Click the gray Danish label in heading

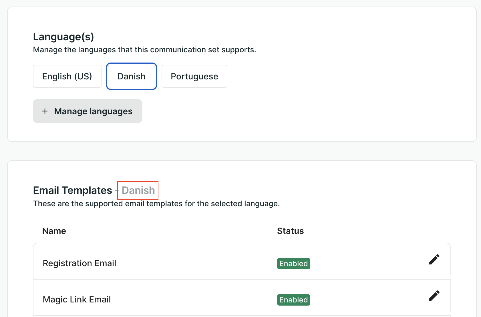(138, 190)
